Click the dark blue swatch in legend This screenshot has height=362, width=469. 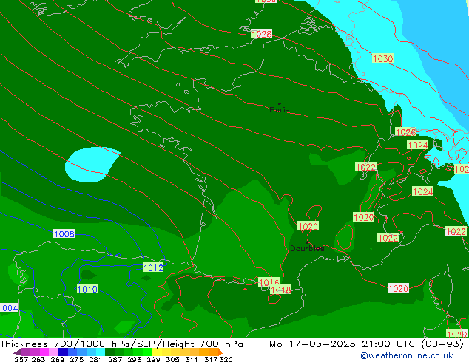tap(63, 352)
